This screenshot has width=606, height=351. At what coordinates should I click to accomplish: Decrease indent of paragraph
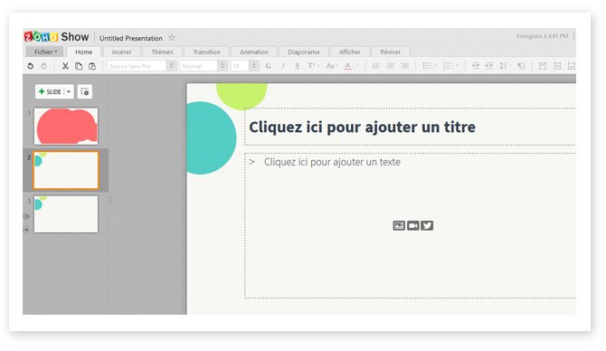tap(476, 66)
